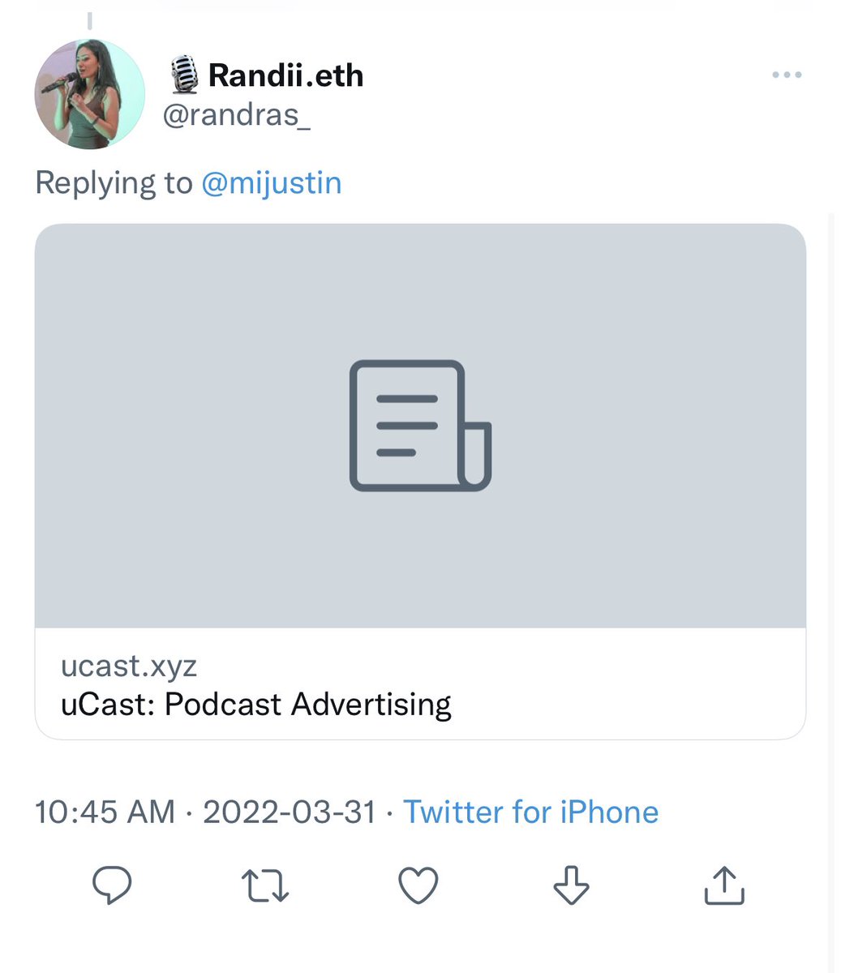Viewport: 841px width, 973px height.
Task: Open the ucast.xyz domain label
Action: click(x=129, y=666)
